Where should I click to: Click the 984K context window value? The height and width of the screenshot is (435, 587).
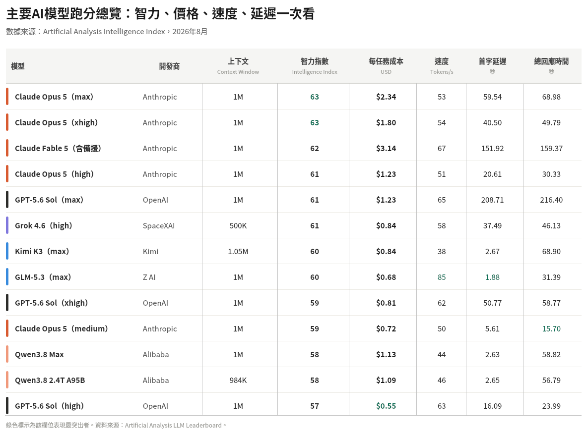(238, 381)
